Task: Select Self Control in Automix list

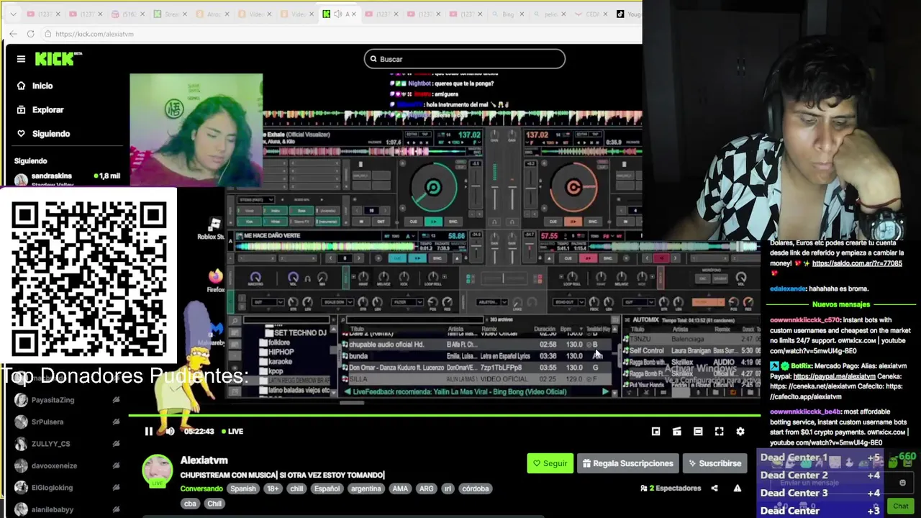Action: tap(691, 350)
